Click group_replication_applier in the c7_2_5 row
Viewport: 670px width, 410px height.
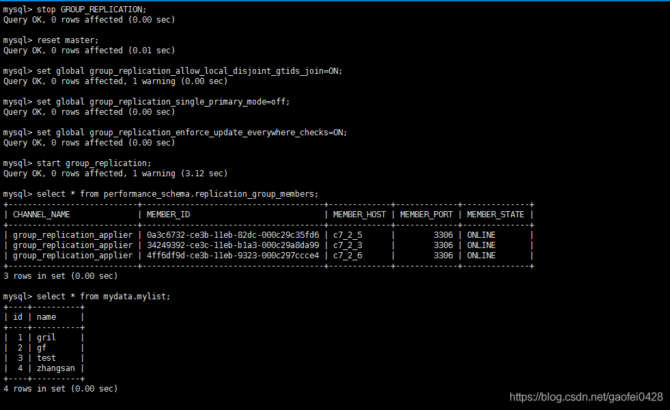[x=72, y=235]
